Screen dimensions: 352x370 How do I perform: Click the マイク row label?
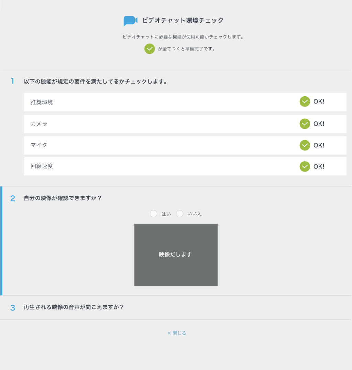click(x=39, y=145)
